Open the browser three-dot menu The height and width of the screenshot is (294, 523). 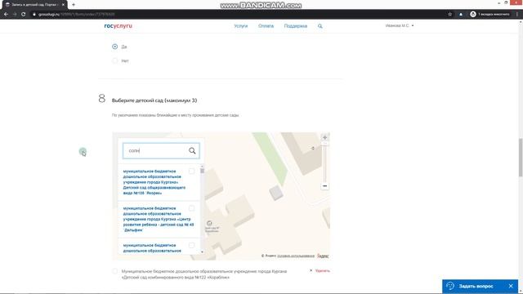[517, 15]
